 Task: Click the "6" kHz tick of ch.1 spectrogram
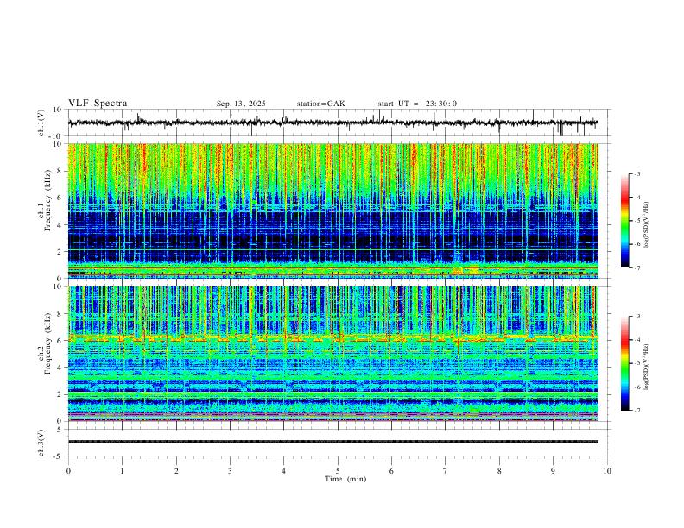pyautogui.click(x=60, y=198)
